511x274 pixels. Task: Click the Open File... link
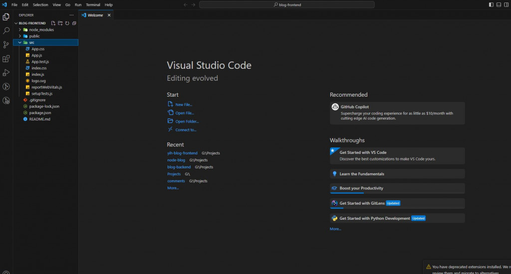(185, 113)
